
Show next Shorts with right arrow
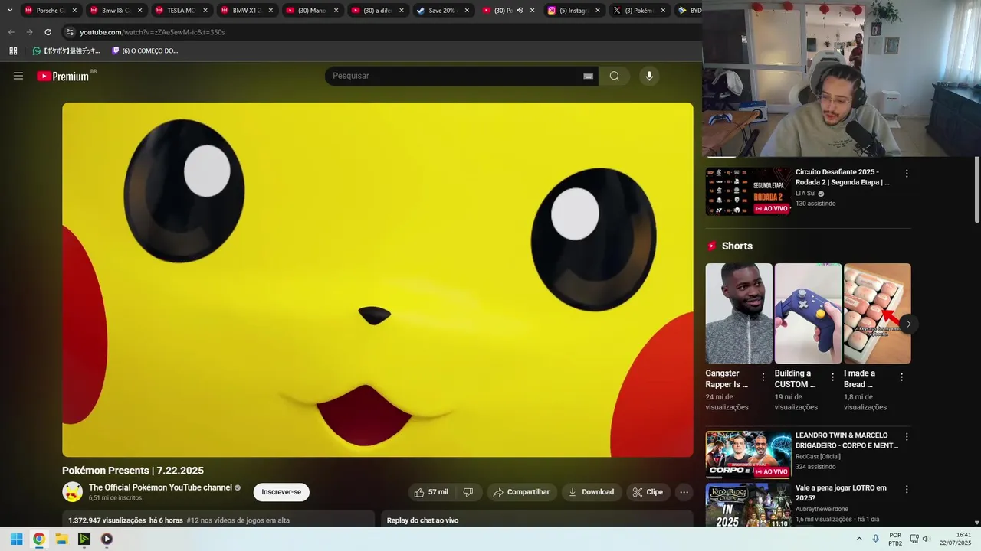click(908, 324)
